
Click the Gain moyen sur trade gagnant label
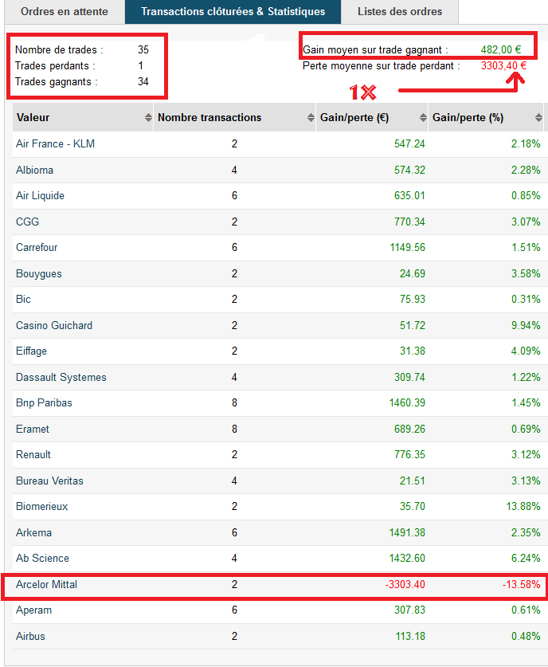tap(375, 50)
